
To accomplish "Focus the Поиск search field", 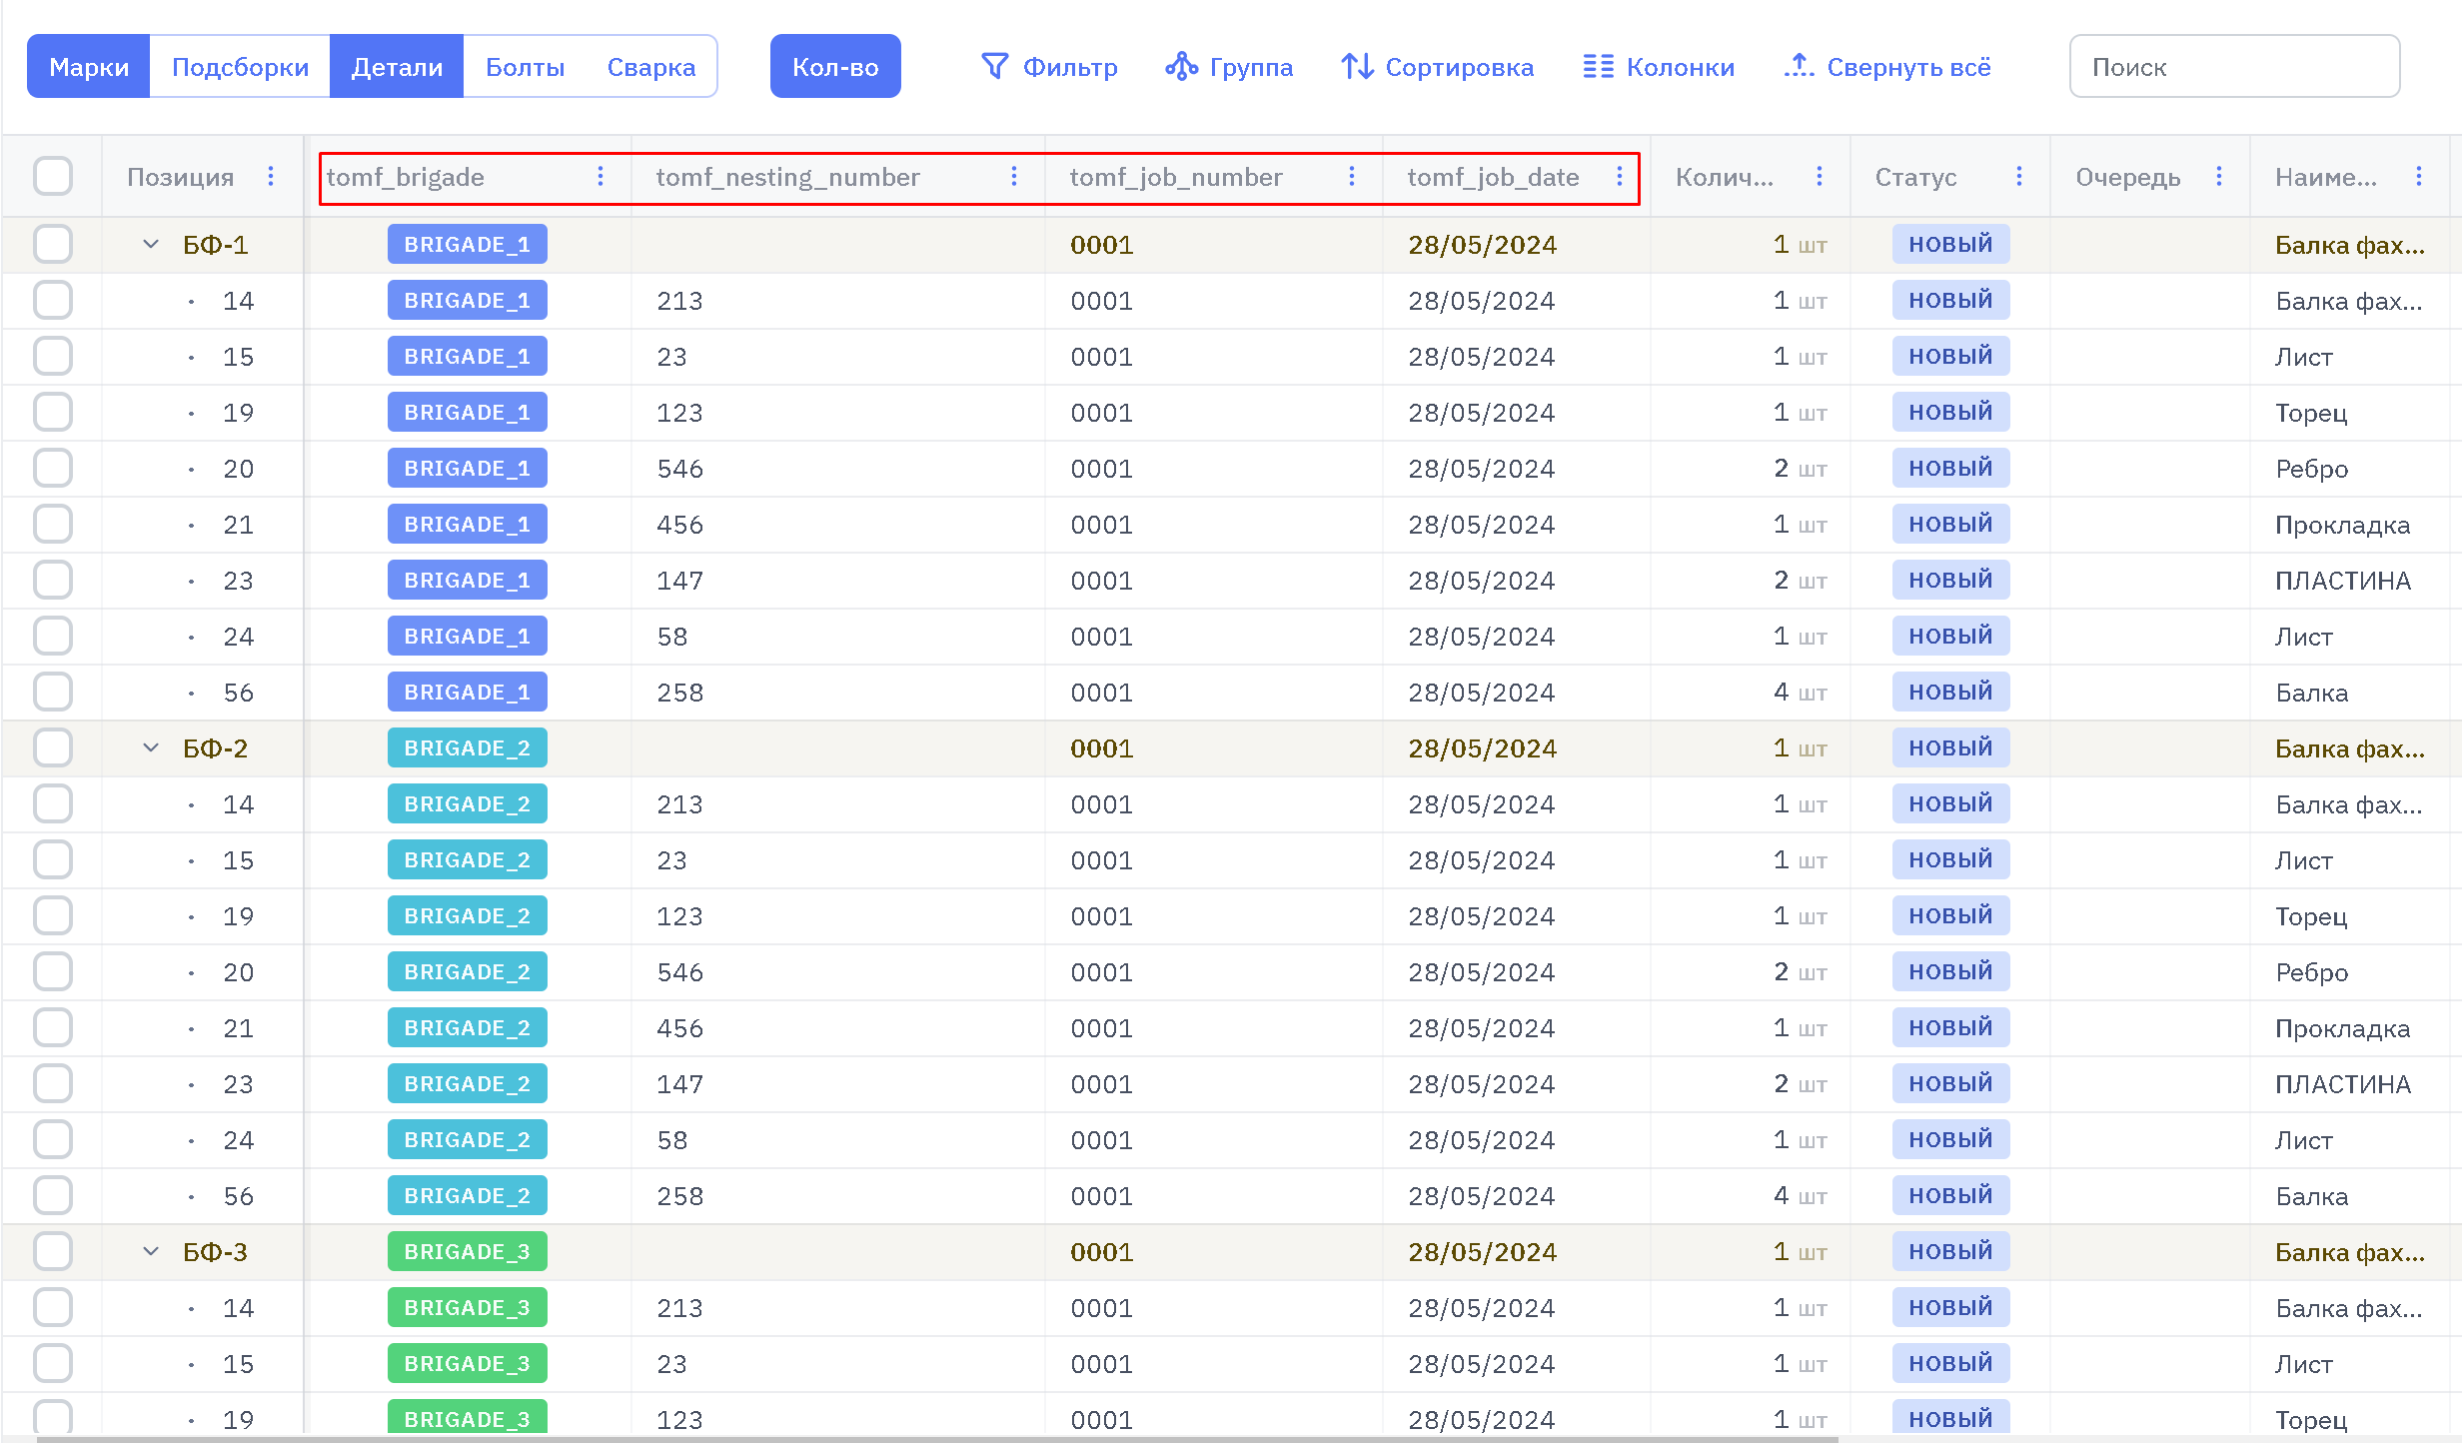I will (2234, 66).
